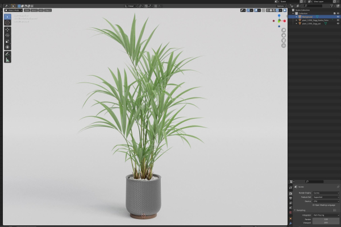Open the viewport Object menu

point(48,10)
